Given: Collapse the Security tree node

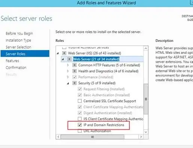Looking at the screenshot, I should click(x=68, y=83).
